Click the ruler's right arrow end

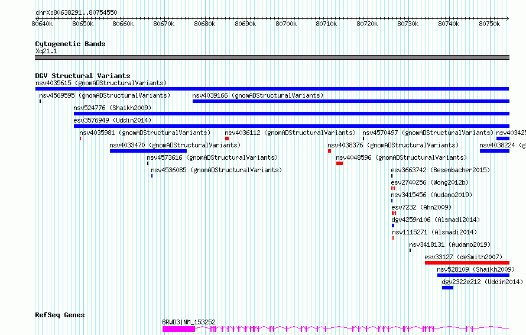coord(507,19)
